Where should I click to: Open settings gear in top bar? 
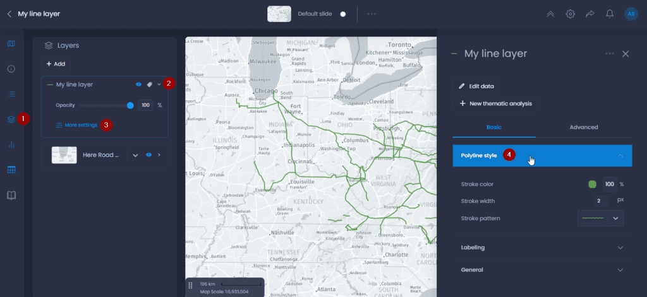(571, 14)
